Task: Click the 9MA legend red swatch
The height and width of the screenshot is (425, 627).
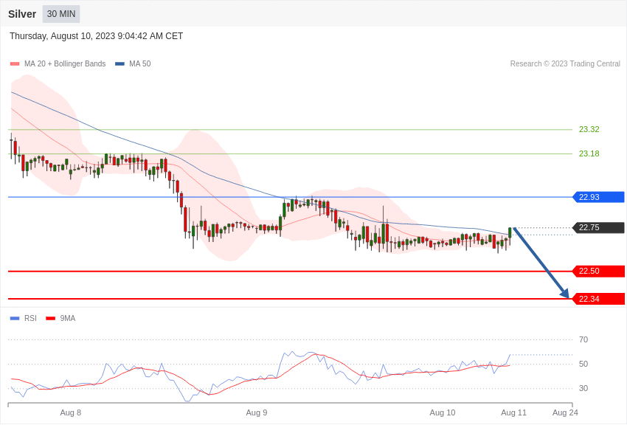Action: pos(50,318)
